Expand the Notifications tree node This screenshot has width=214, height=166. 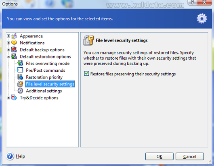click(x=8, y=43)
